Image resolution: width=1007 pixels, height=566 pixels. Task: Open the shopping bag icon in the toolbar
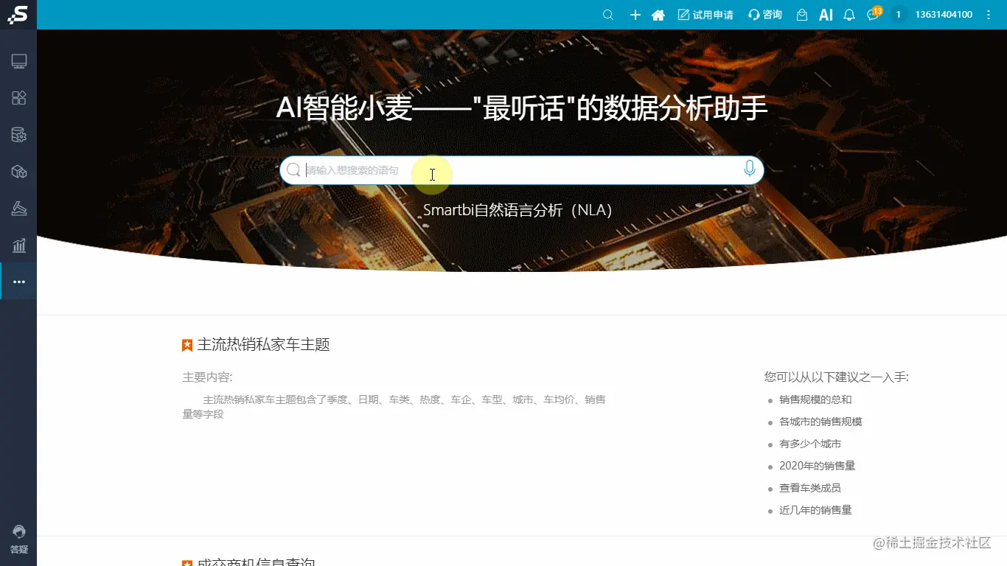(801, 15)
